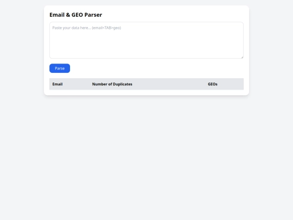Click the GEOs column header
This screenshot has width=293, height=220.
(213, 84)
